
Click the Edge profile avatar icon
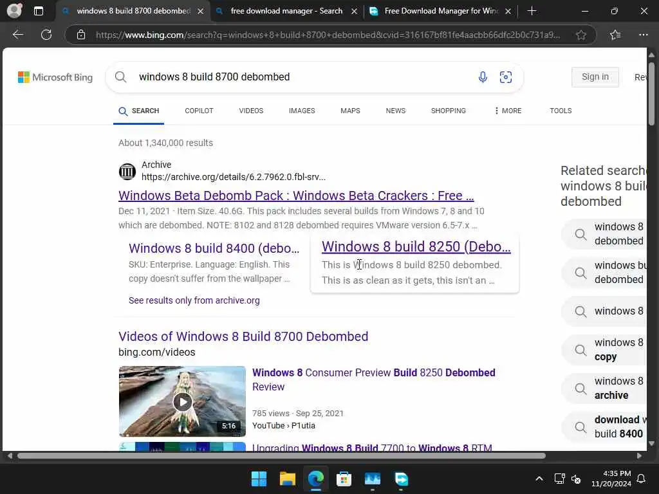(x=14, y=11)
